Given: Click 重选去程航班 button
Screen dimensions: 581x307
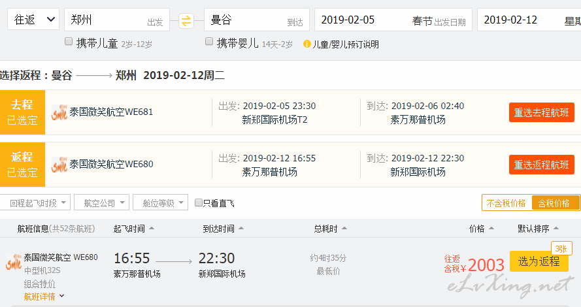Looking at the screenshot, I should [541, 112].
